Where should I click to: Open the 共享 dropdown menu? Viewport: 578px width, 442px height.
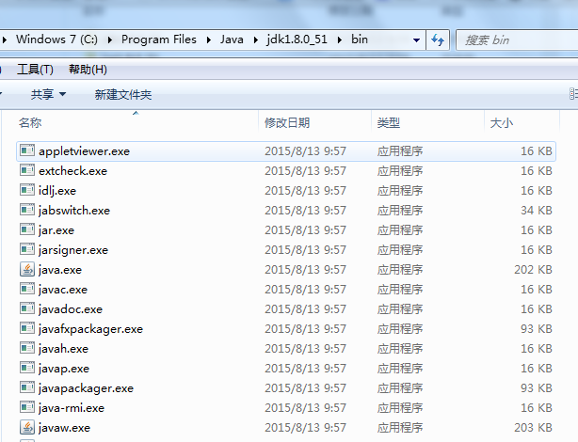click(48, 95)
